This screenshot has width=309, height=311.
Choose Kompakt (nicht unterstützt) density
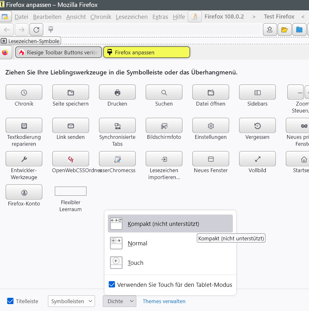[170, 224]
